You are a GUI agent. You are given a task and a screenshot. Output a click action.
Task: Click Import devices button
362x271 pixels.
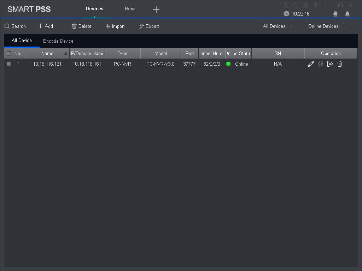click(115, 26)
